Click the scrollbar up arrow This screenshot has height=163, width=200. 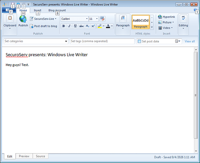196,50
